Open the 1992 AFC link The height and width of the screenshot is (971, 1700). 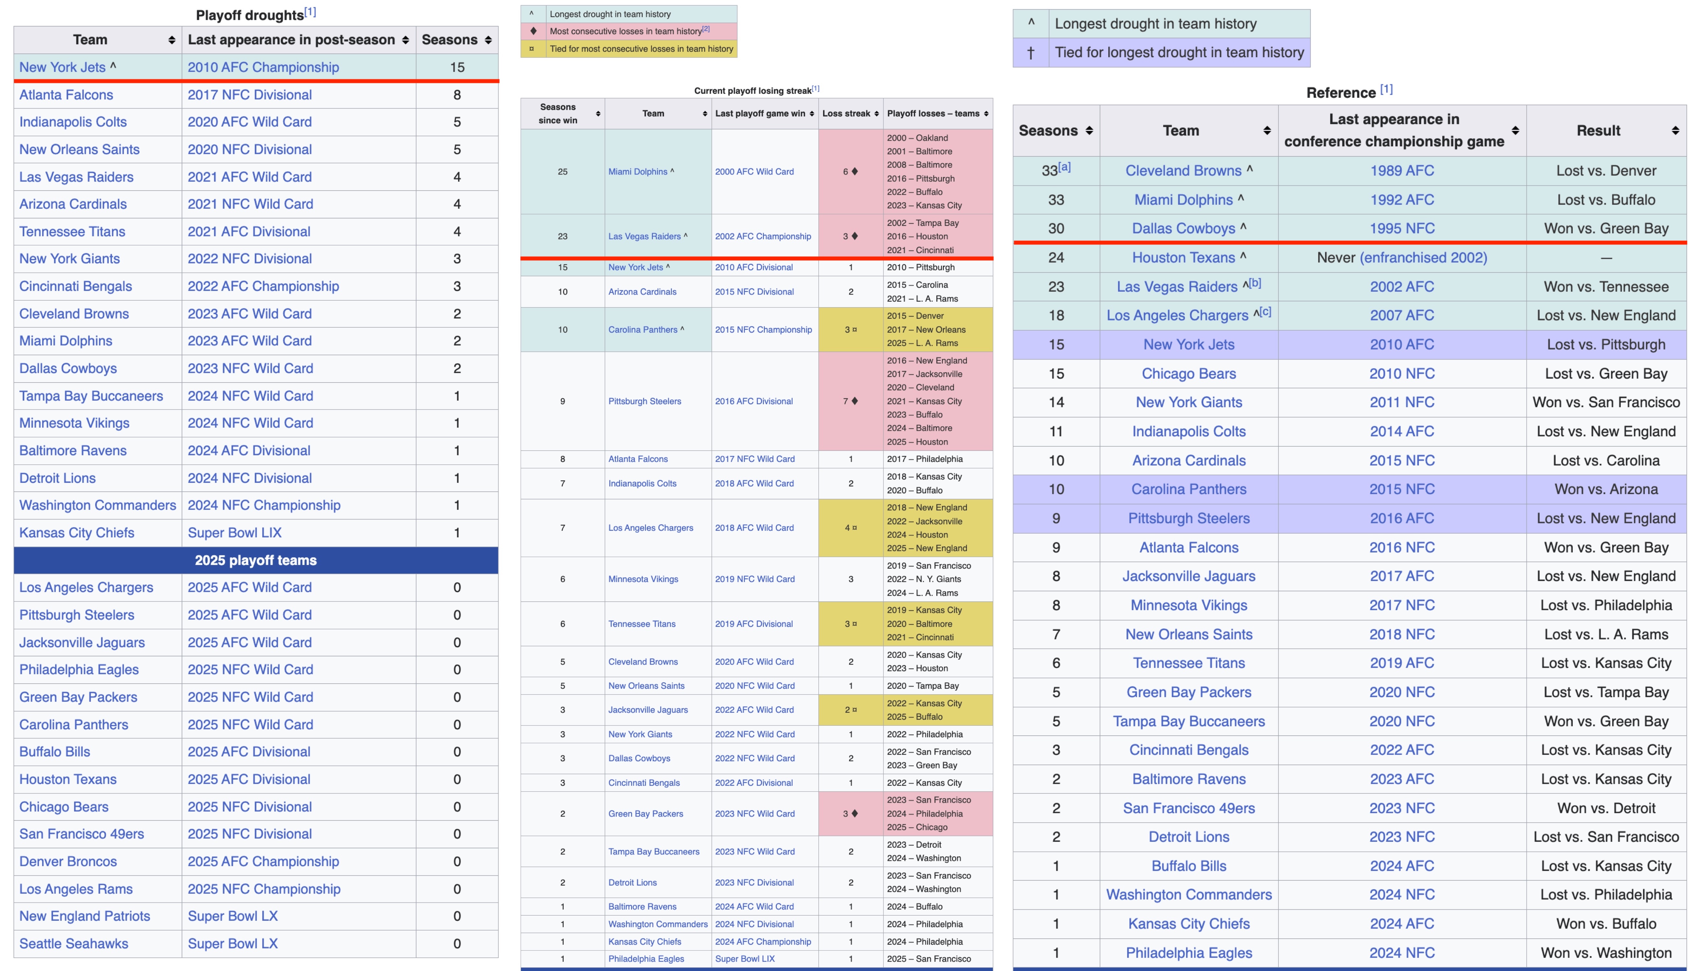(1402, 200)
